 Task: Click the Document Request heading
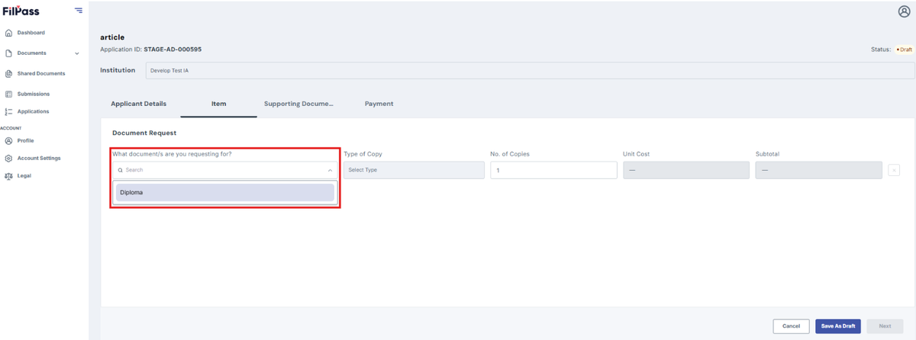(x=144, y=133)
